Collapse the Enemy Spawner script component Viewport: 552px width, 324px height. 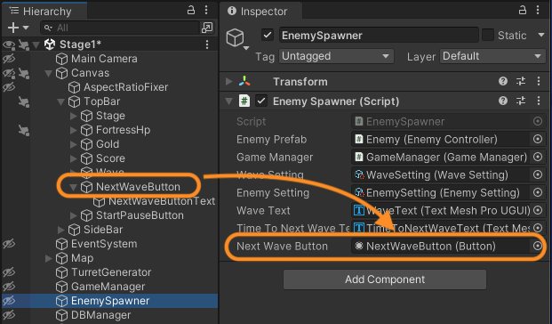[x=228, y=101]
